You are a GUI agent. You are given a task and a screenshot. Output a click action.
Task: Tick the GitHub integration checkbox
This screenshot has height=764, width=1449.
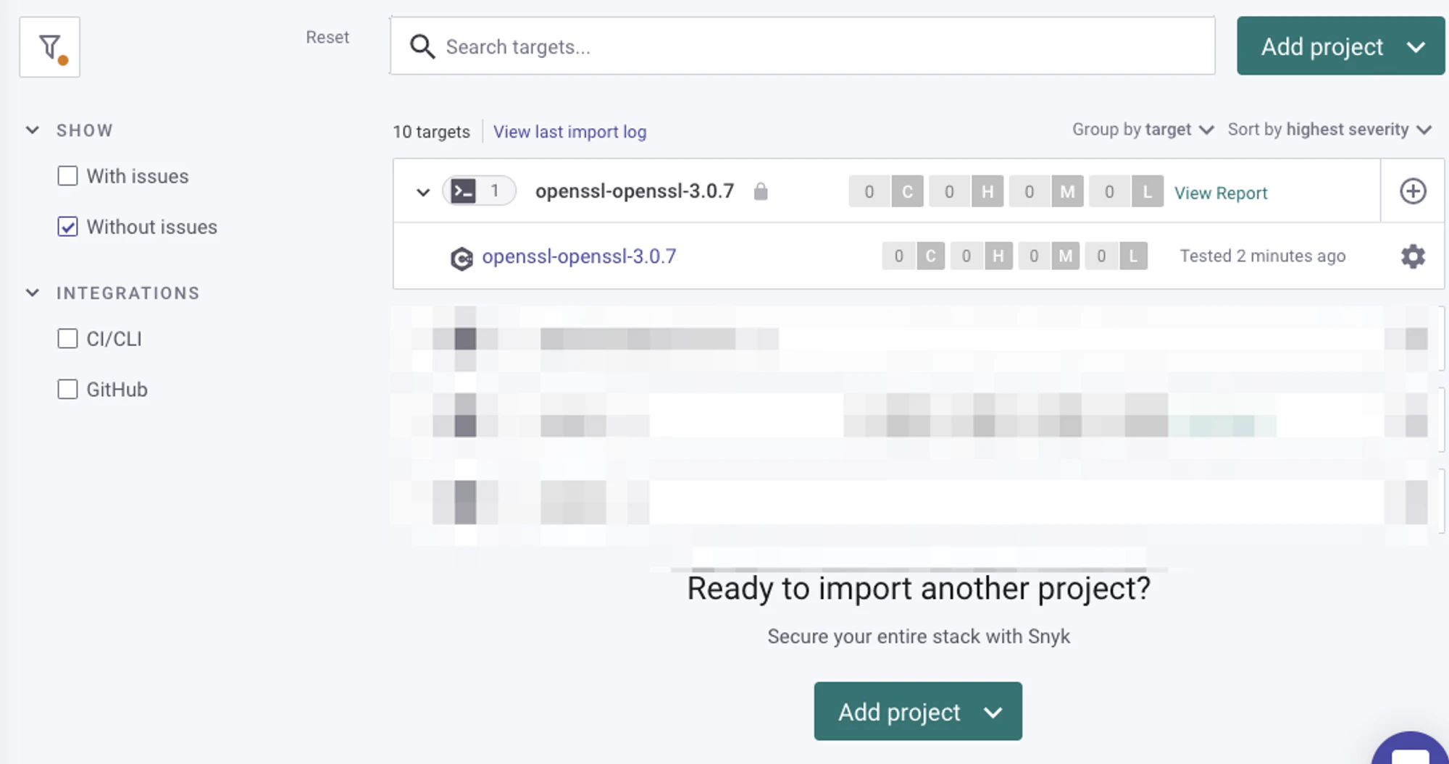[67, 390]
